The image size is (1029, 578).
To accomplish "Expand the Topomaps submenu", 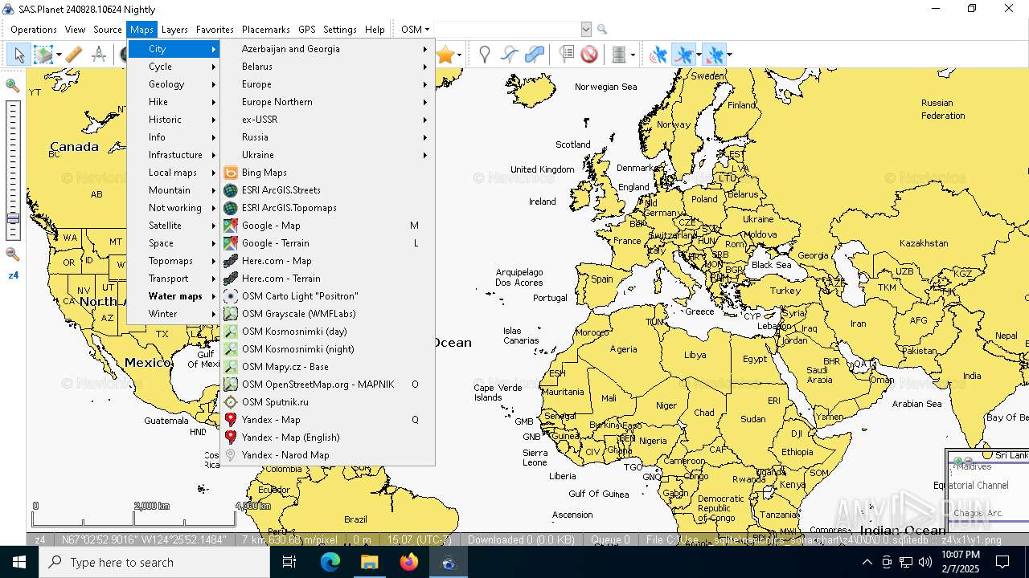I will pyautogui.click(x=174, y=261).
